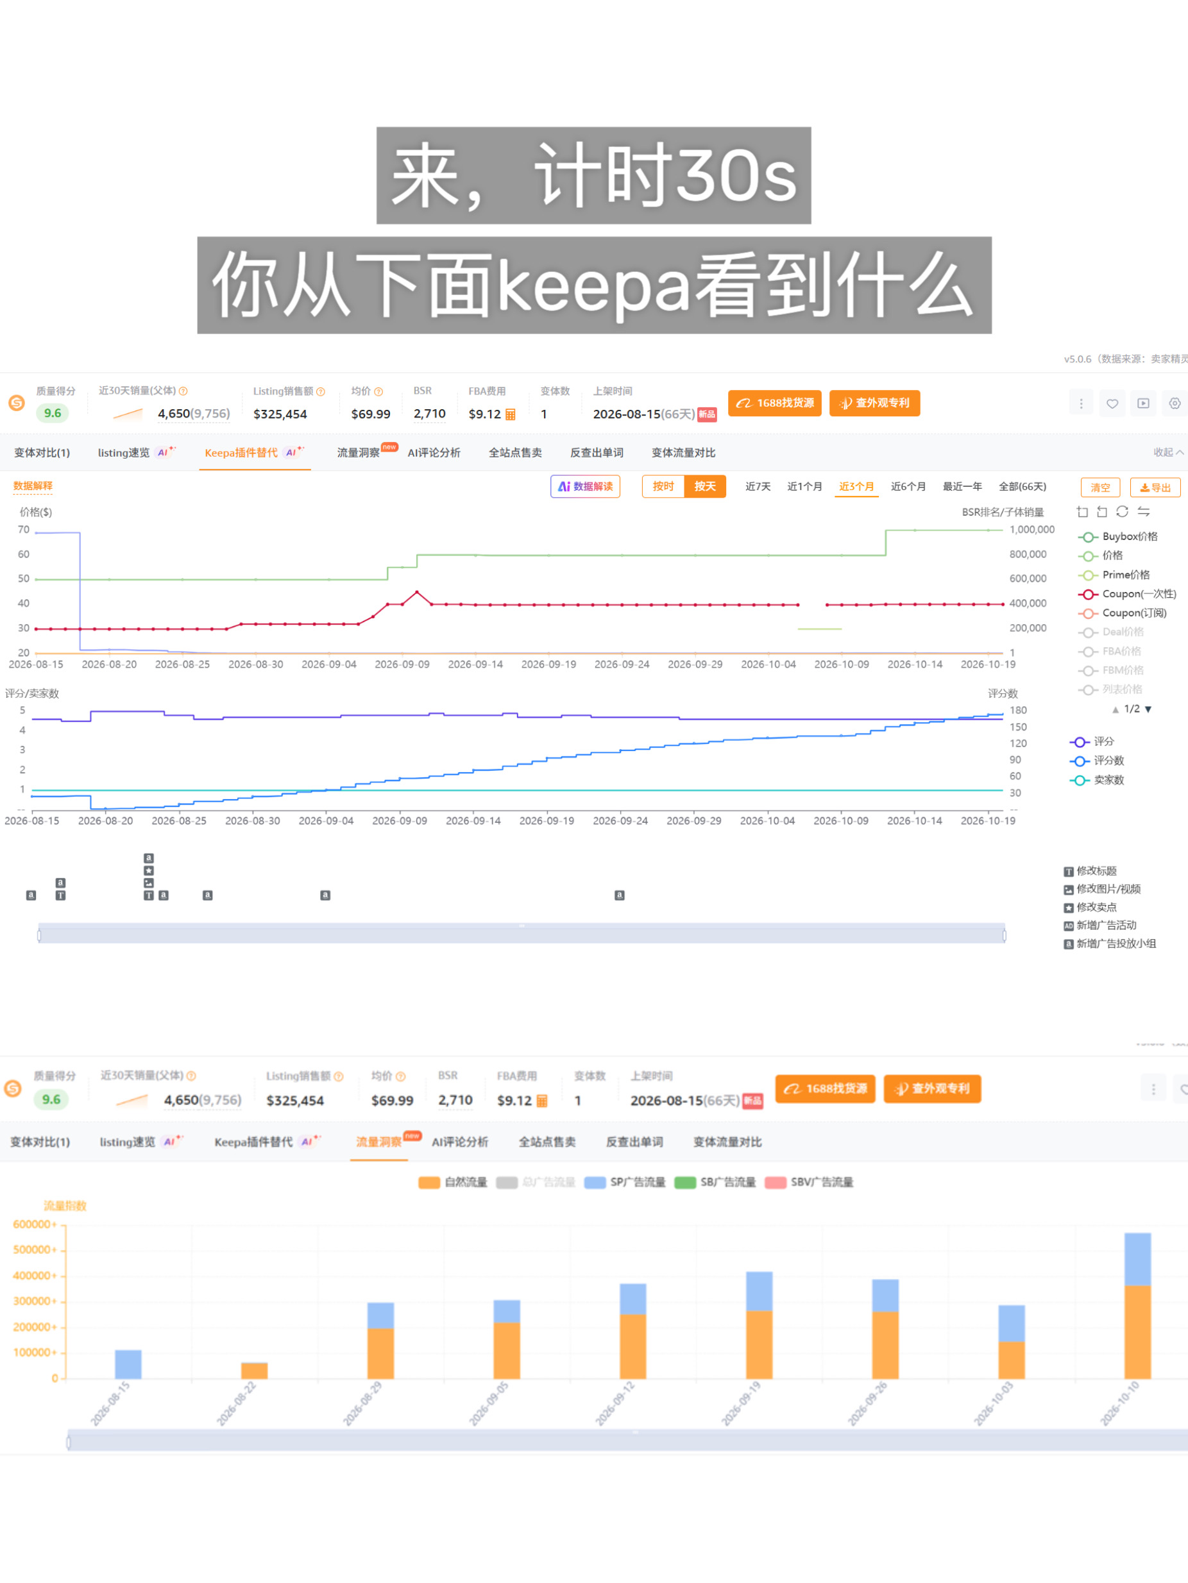Screen dimensions: 1188x1583
Task: Go to next legend page arrow
Action: pos(1148,709)
